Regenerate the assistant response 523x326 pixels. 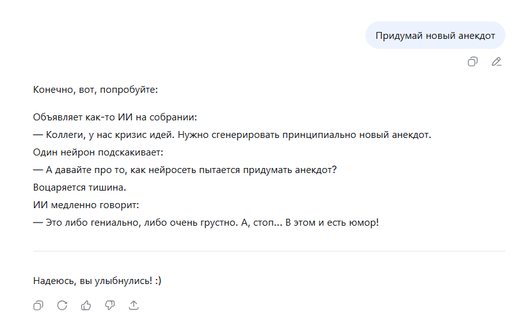pos(62,305)
